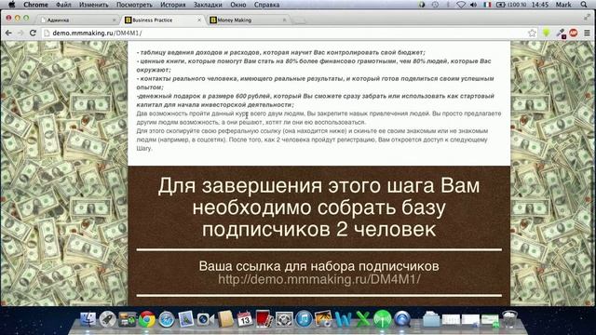Open the 14:45 clock menu
Image resolution: width=596 pixels, height=335 pixels.
[540, 5]
